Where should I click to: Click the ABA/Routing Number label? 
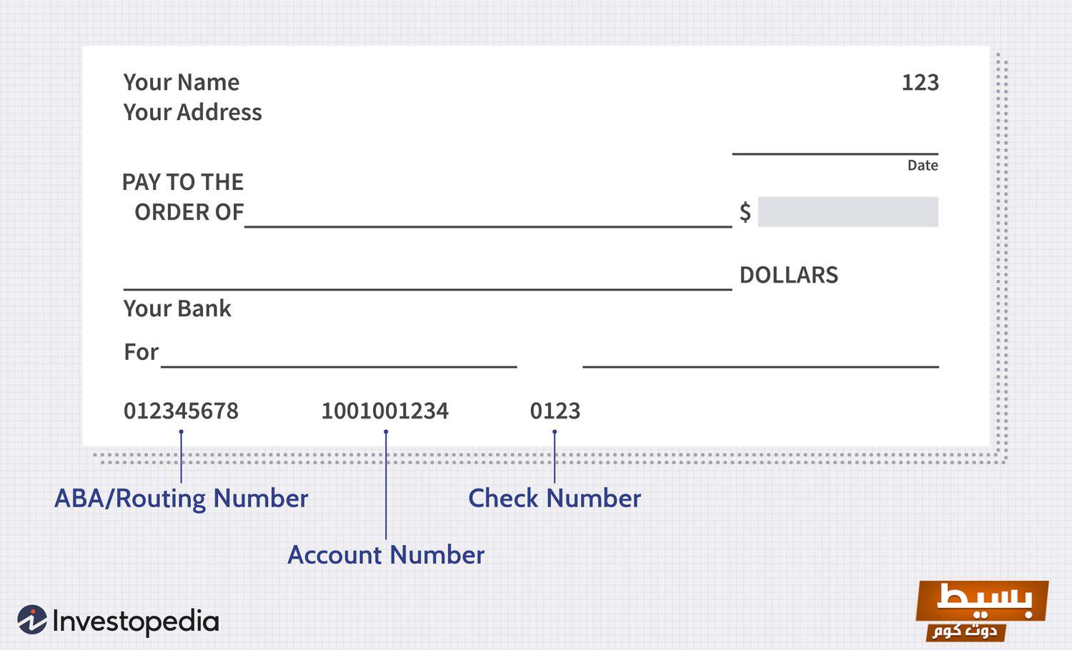181,498
